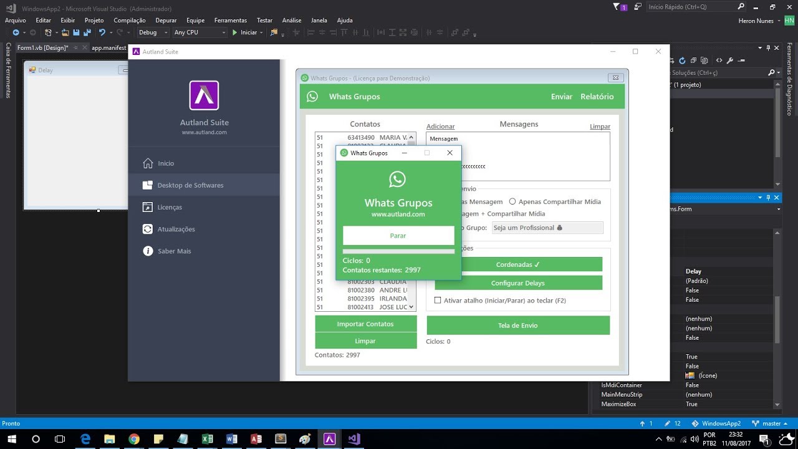Select the contact row JOSE LUC
The width and height of the screenshot is (798, 449).
coord(362,307)
